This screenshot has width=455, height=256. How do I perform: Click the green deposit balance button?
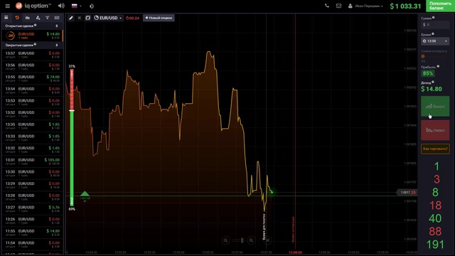pyautogui.click(x=440, y=6)
